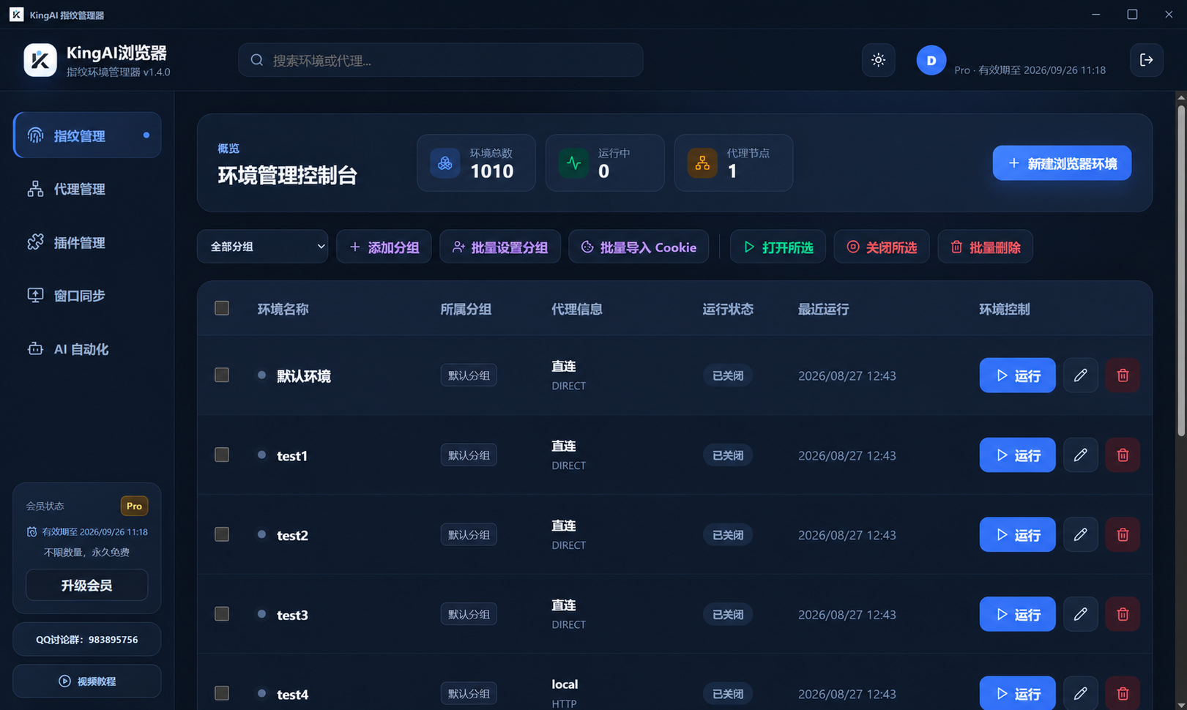Click 直连 DIRECT proxy info in test3 row
The image size is (1187, 710).
click(568, 614)
